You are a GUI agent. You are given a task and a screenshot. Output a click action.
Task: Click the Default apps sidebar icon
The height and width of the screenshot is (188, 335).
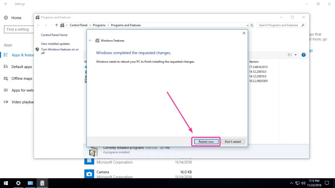[x=6, y=67]
